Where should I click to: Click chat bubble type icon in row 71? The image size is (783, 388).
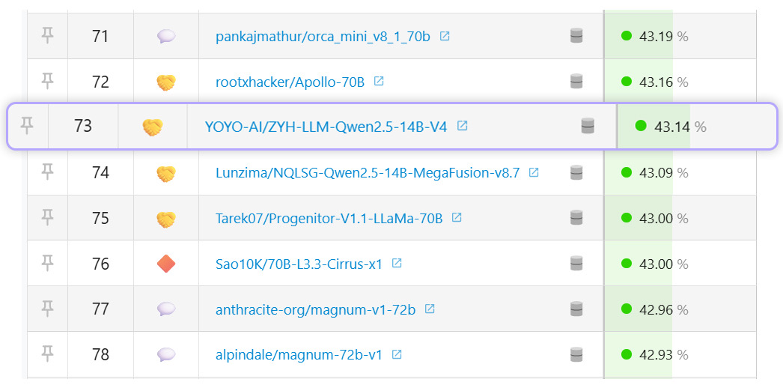tap(166, 36)
